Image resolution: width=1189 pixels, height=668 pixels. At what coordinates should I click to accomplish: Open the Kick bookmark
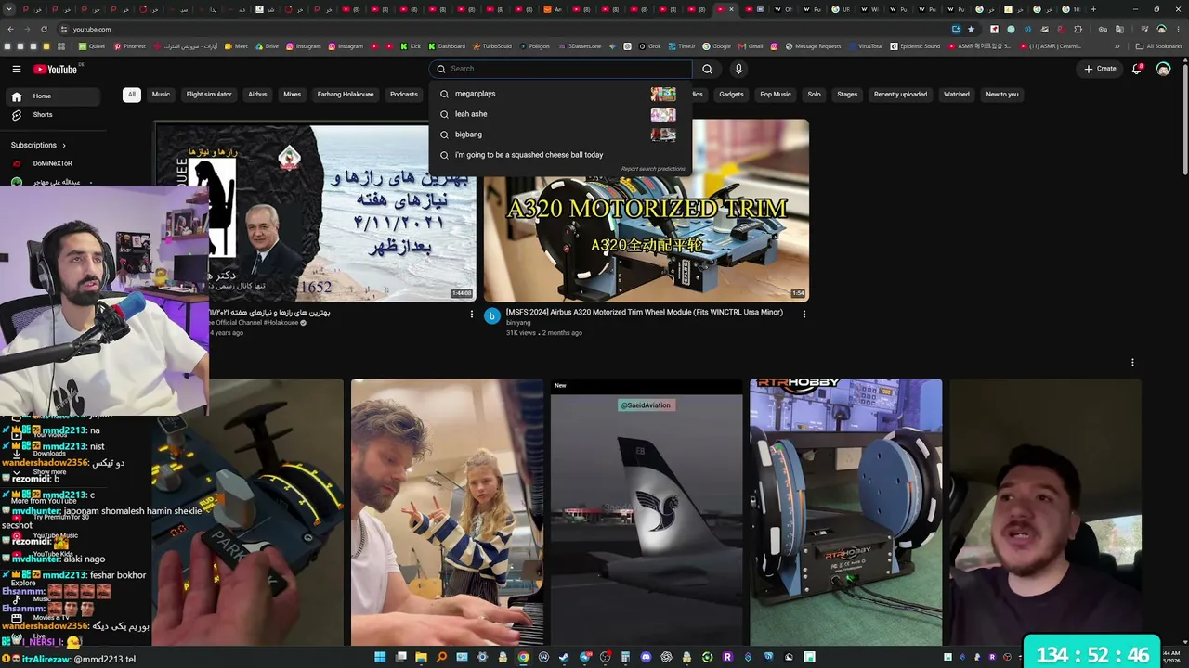click(411, 46)
